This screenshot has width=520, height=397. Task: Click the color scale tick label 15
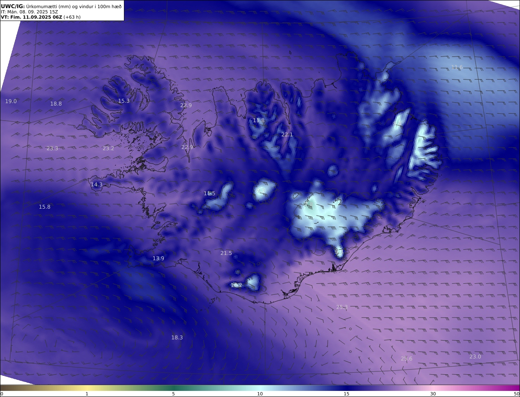coord(347,394)
